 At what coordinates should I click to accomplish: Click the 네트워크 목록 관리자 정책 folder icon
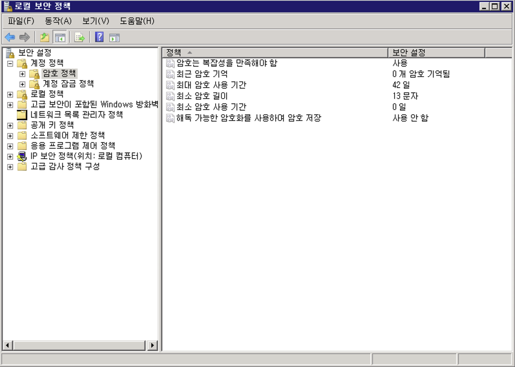22,115
